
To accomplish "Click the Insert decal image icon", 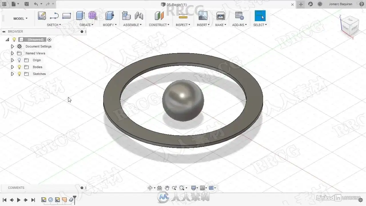I will click(x=203, y=16).
